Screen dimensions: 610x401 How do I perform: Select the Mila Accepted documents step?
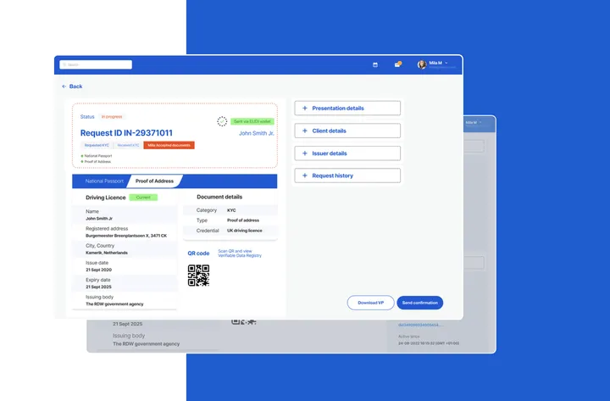(x=169, y=145)
